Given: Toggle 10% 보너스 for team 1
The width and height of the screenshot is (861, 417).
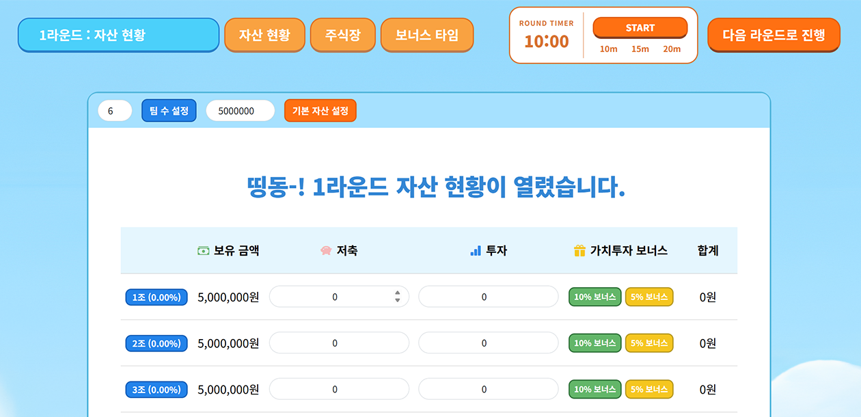Looking at the screenshot, I should click(594, 297).
